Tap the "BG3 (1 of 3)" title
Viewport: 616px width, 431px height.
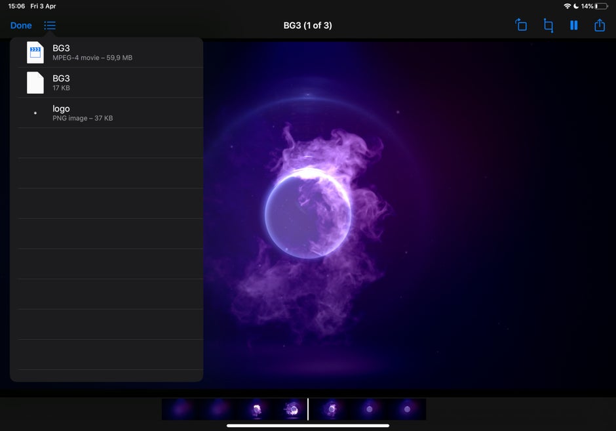pos(307,26)
